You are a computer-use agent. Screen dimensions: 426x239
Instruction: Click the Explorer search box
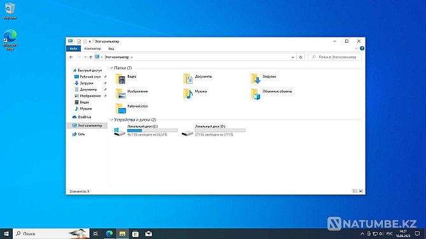334,57
